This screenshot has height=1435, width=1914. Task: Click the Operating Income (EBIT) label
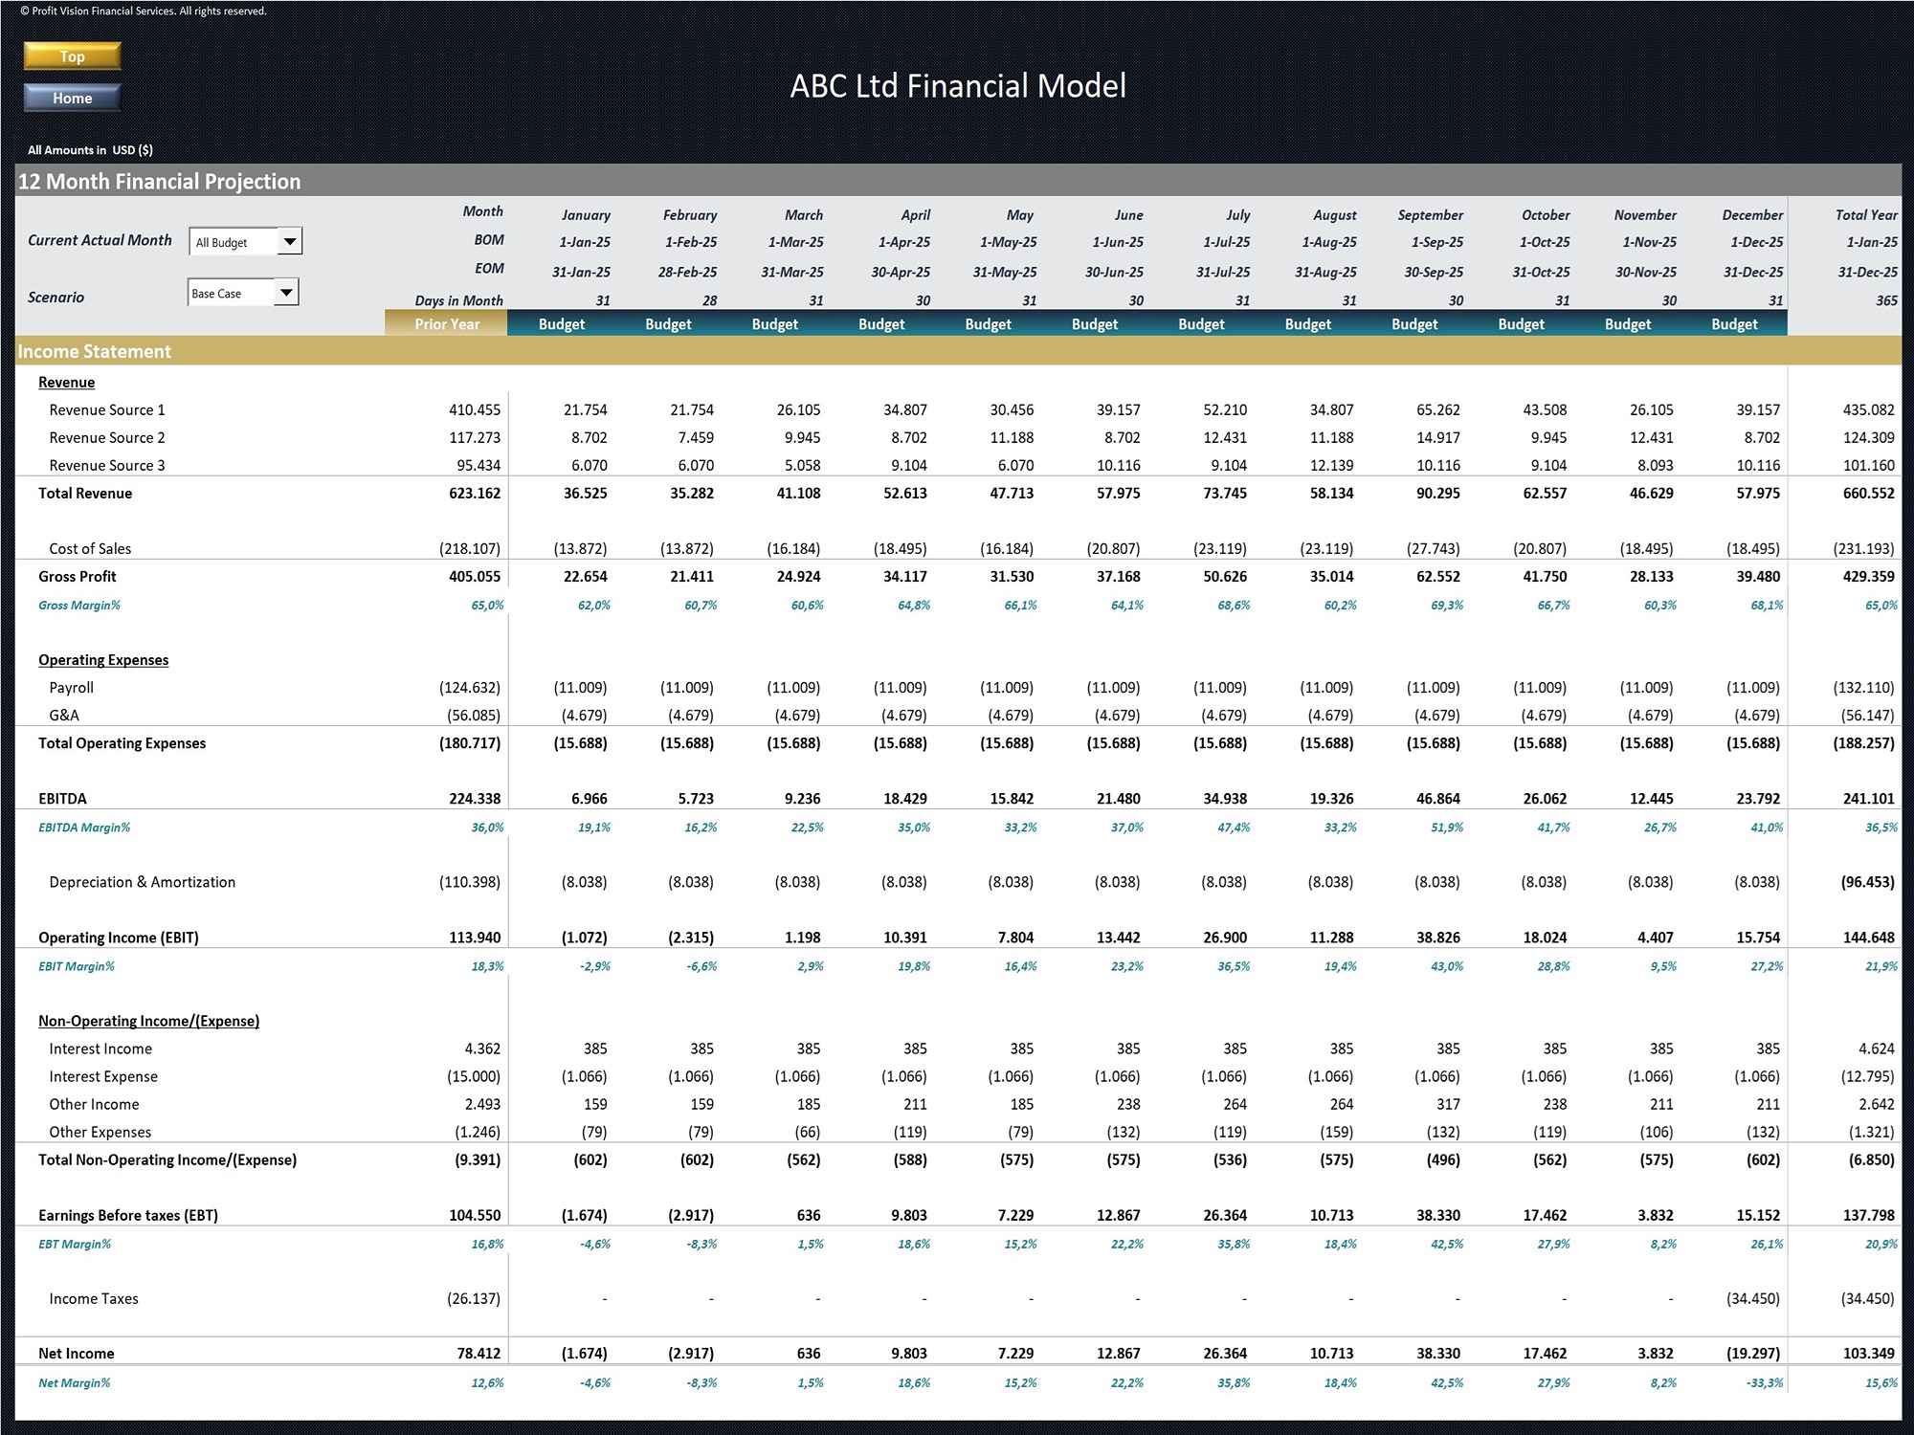coord(119,938)
